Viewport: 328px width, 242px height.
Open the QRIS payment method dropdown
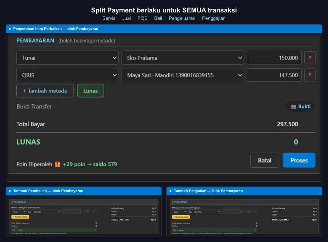pos(67,75)
